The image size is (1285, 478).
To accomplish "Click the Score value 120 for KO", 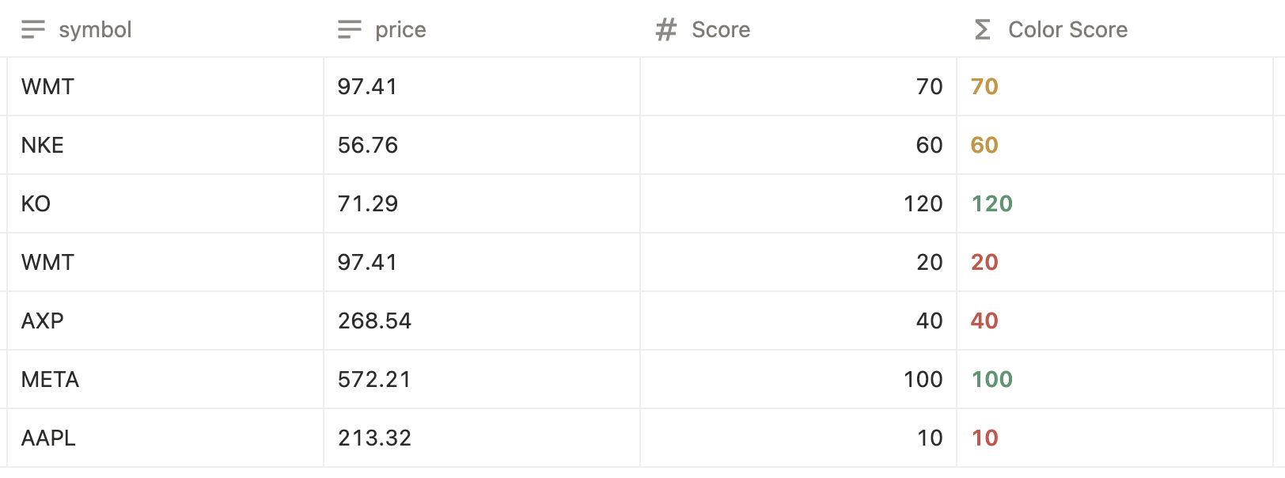I will point(923,203).
